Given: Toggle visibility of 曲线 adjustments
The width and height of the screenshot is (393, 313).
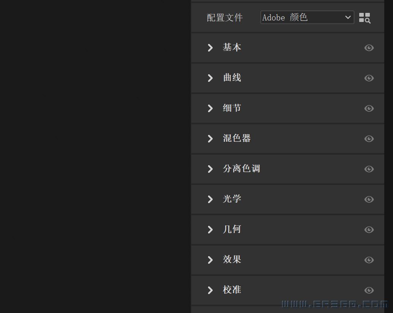Looking at the screenshot, I should (369, 78).
